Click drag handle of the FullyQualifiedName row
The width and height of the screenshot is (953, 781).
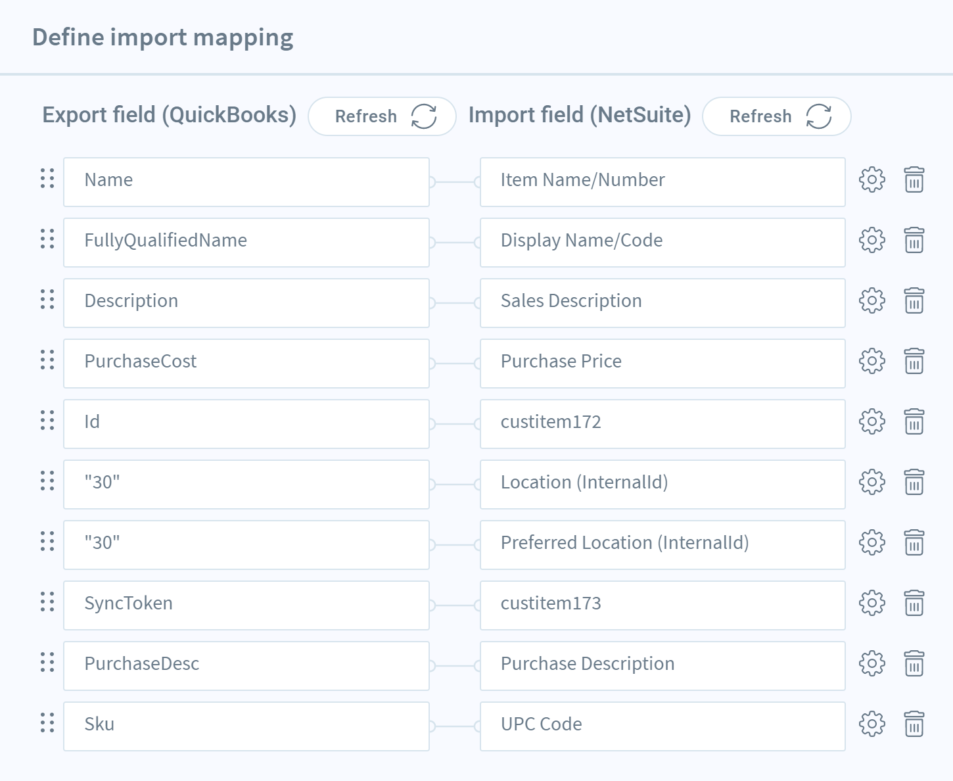click(x=47, y=239)
